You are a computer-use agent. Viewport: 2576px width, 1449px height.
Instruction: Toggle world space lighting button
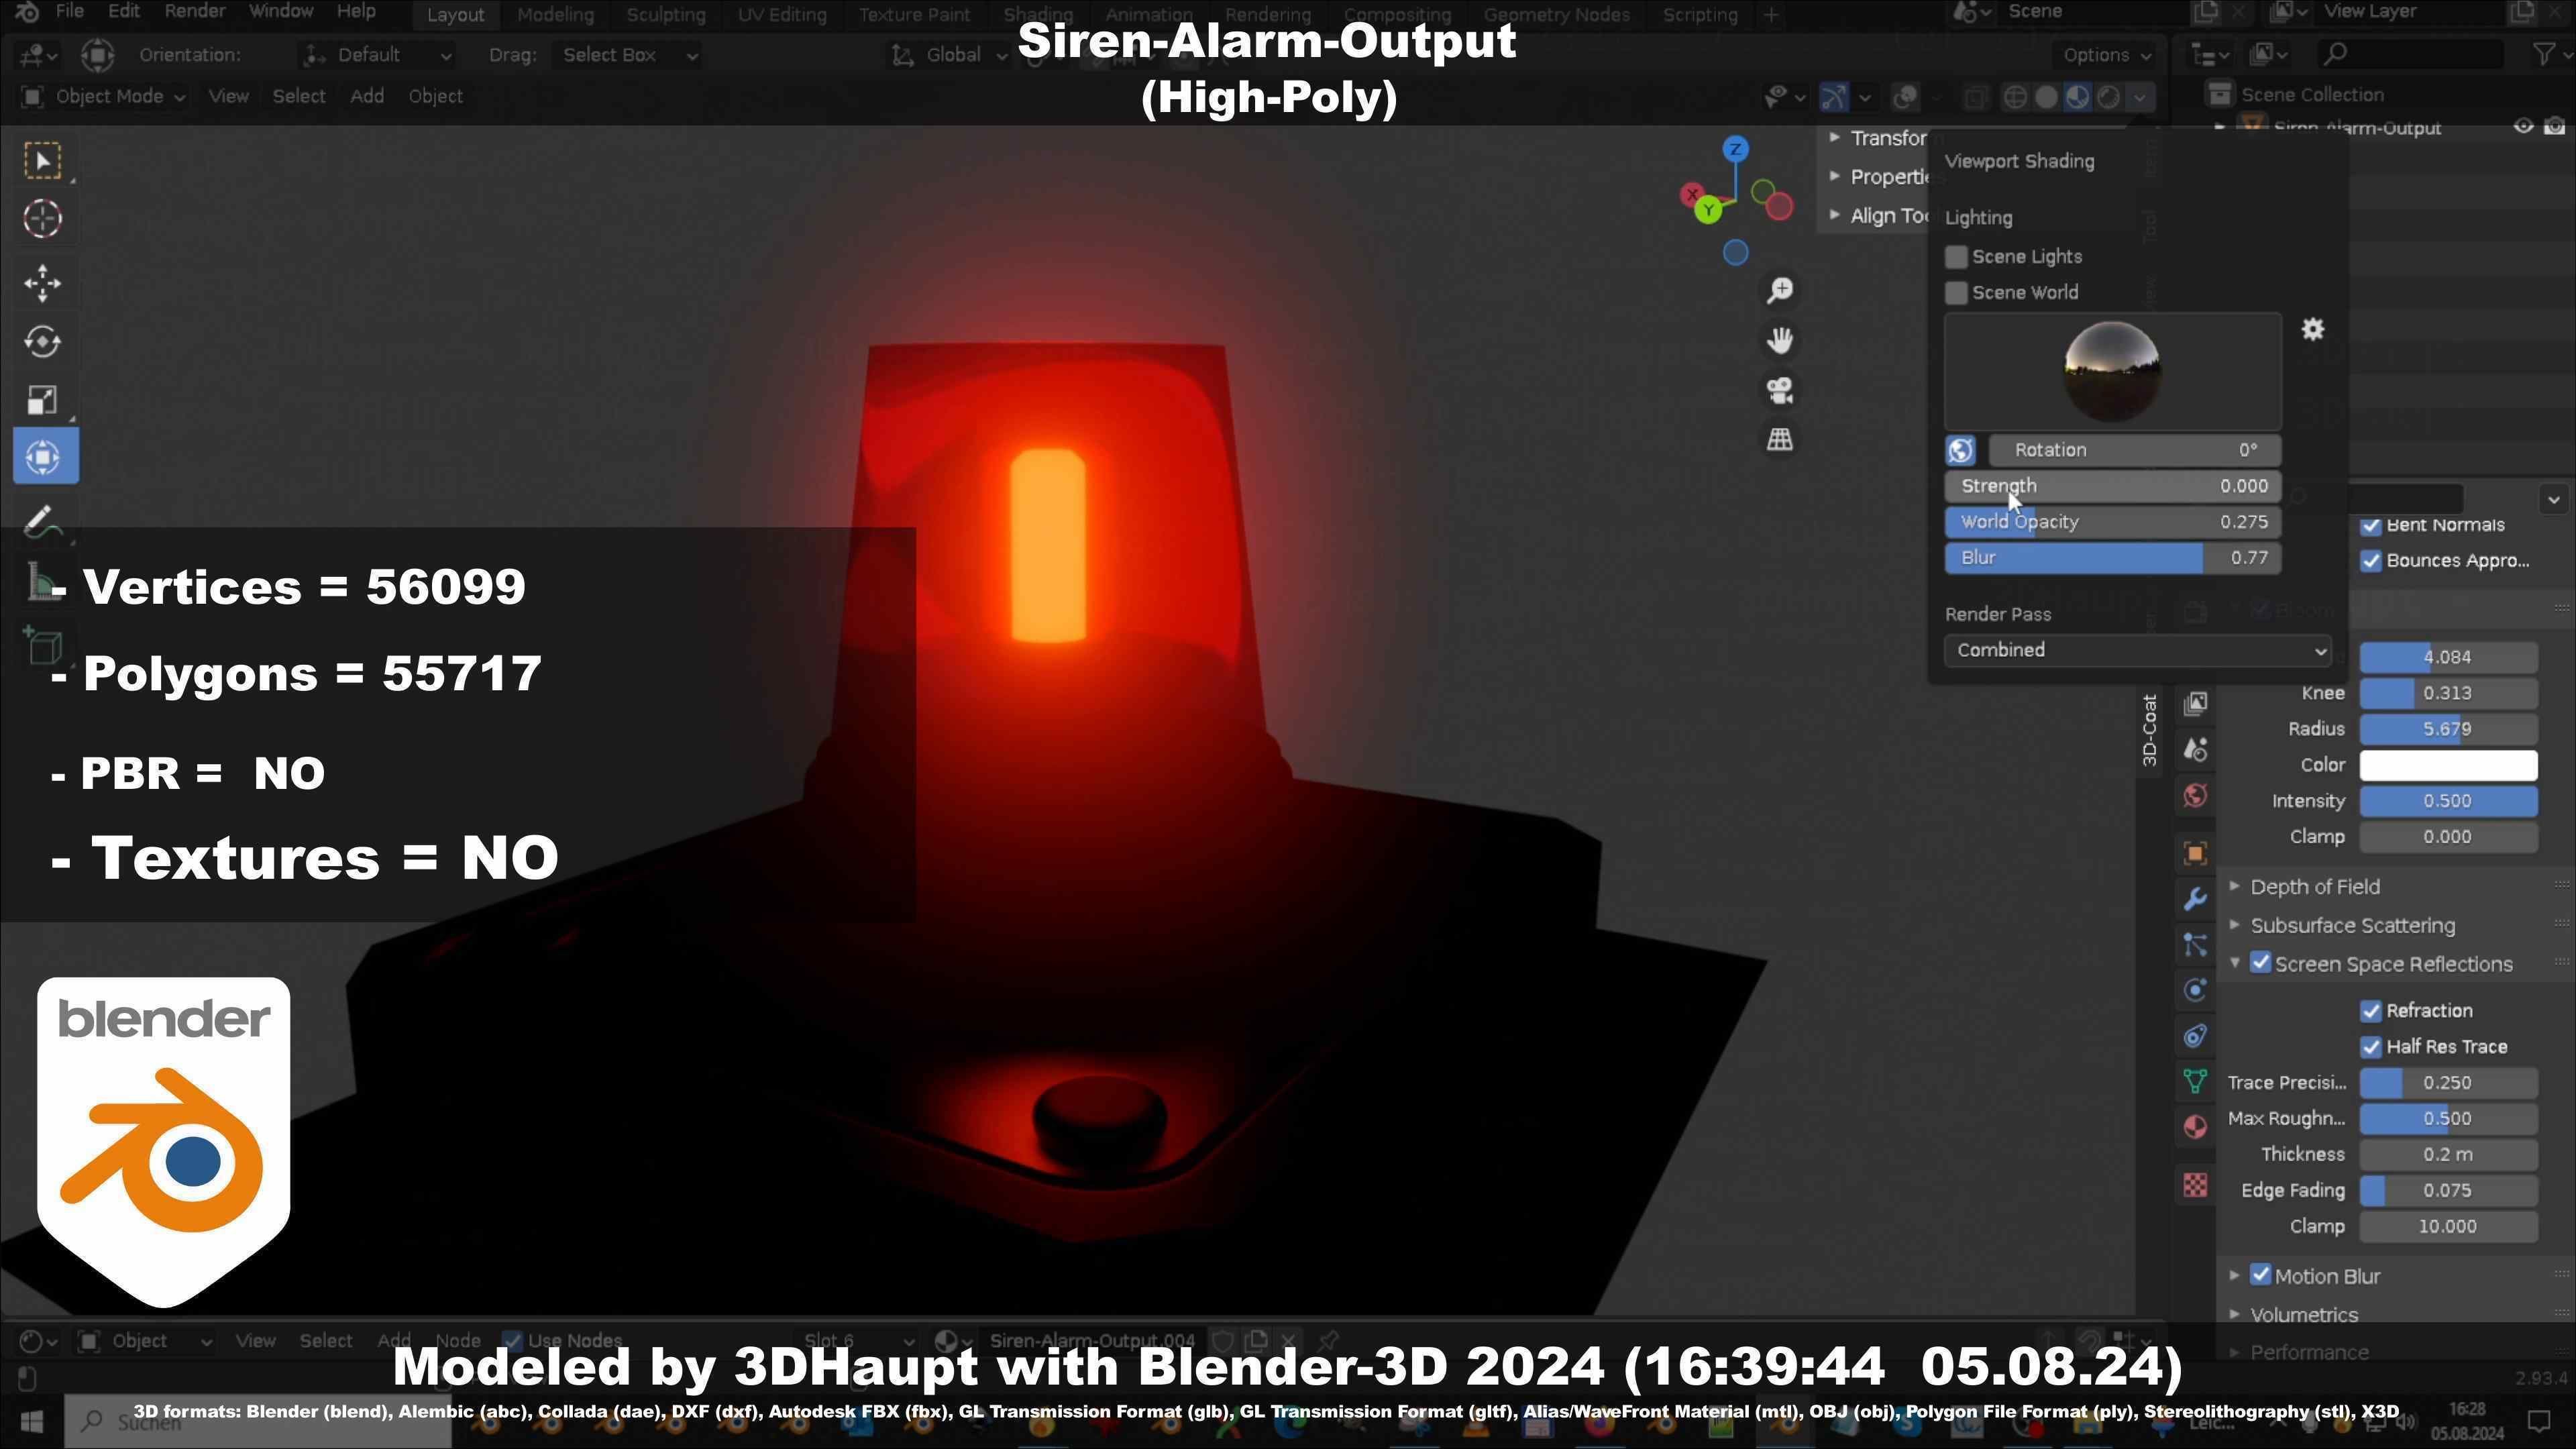tap(1961, 451)
